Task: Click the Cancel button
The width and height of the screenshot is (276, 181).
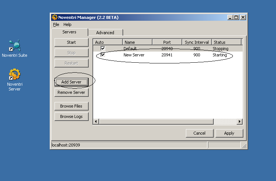Action: click(x=200, y=133)
